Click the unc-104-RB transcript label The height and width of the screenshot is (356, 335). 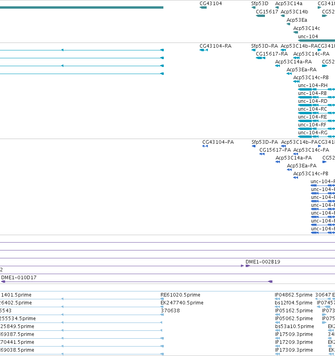[x=312, y=93]
